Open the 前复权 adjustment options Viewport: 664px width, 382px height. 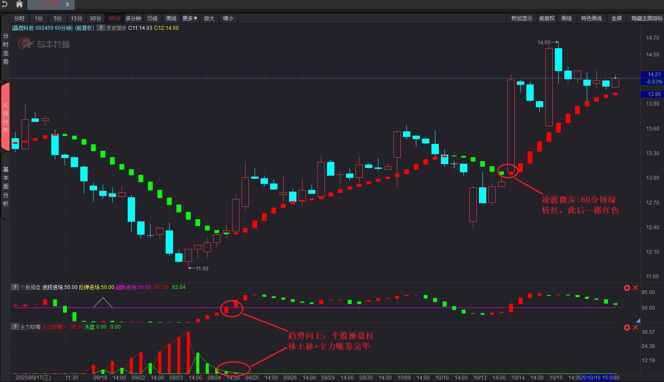coord(547,19)
